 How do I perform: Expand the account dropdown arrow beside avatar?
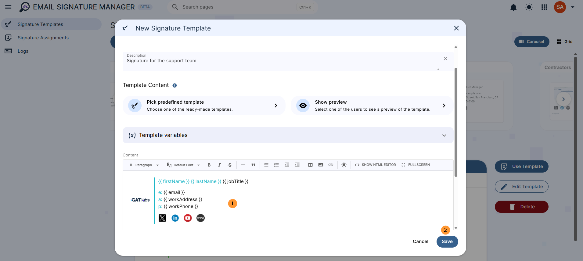point(573,7)
